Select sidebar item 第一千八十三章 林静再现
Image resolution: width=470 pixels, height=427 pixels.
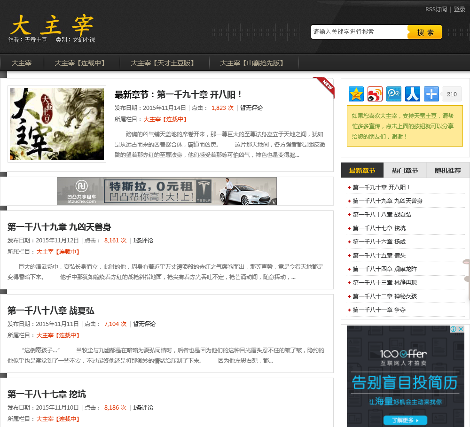385,283
